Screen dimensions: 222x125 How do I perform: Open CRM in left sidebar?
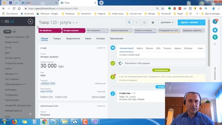pos(7,32)
